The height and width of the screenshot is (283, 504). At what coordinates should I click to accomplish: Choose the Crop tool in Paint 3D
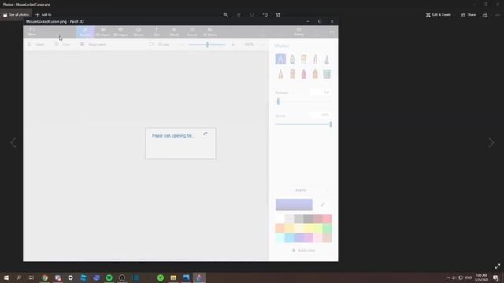tap(63, 44)
